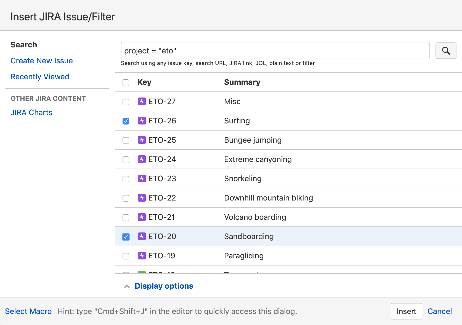Screen dimensions: 462x325
Task: Select the Snorkeling summary text
Action: [243, 178]
